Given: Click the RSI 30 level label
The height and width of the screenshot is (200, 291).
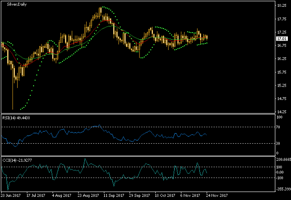Looking at the screenshot, I should [278, 143].
